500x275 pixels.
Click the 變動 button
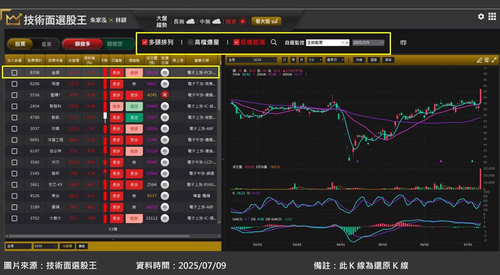[81, 246]
